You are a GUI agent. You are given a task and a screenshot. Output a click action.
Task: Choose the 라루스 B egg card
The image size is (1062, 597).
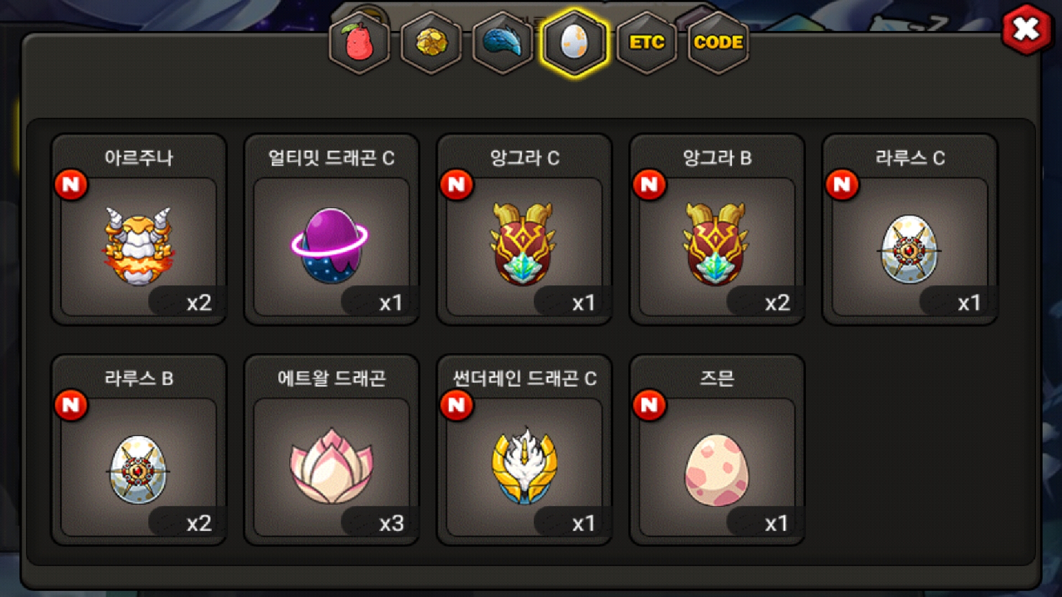(139, 450)
